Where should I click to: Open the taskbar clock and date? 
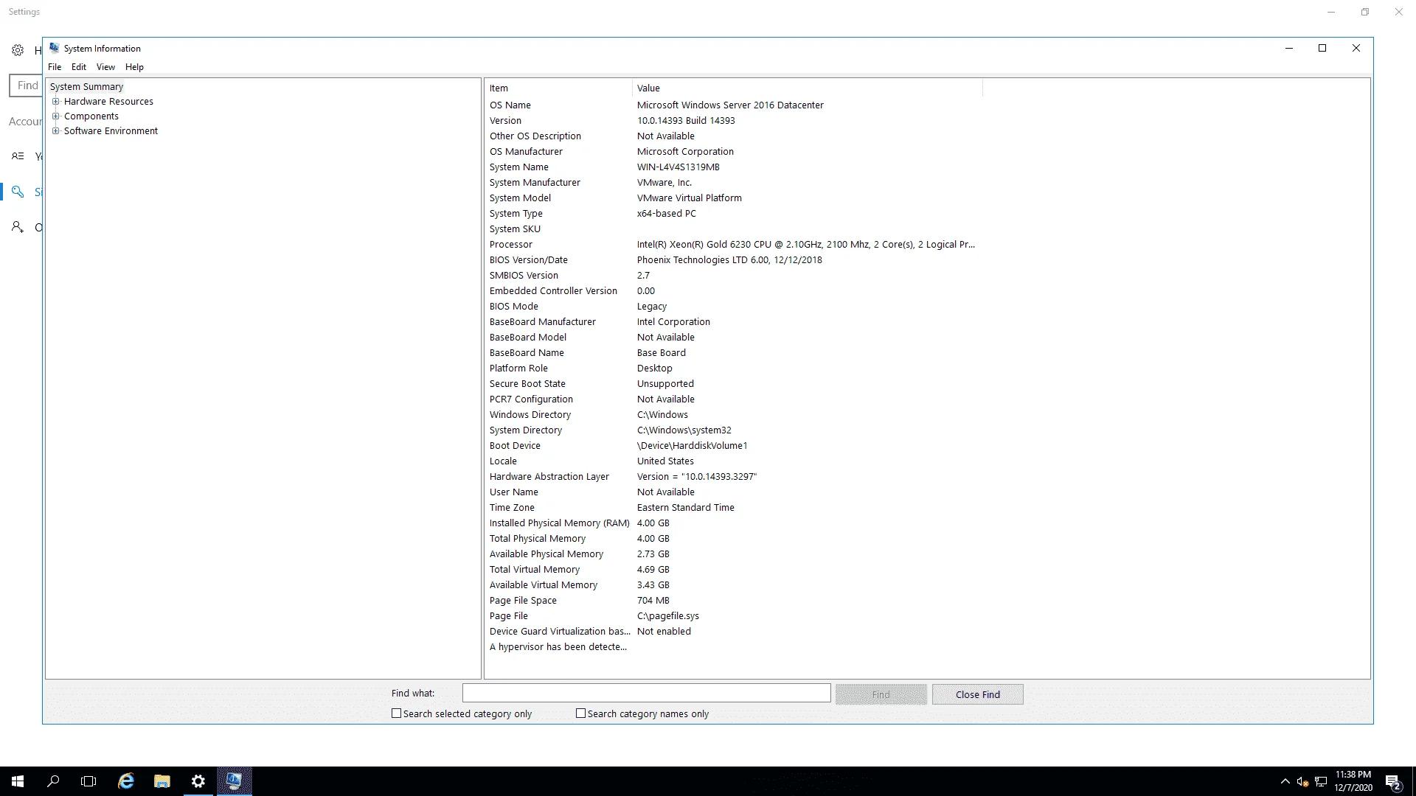pyautogui.click(x=1353, y=781)
